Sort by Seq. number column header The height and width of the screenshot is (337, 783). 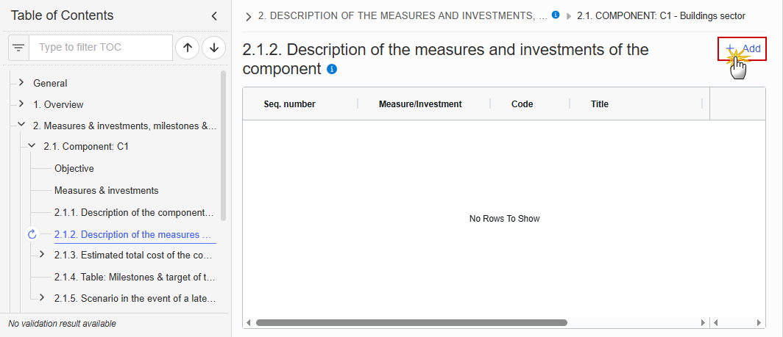point(290,104)
